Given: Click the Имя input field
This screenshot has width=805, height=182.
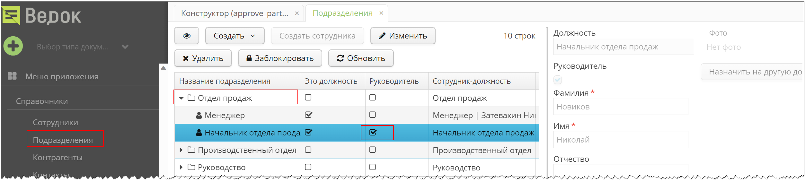Looking at the screenshot, I should coord(621,140).
